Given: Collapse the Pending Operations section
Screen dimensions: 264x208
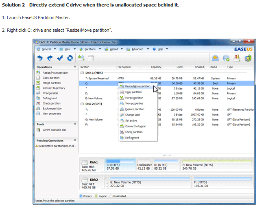Looking at the screenshot, I should coord(75,140).
